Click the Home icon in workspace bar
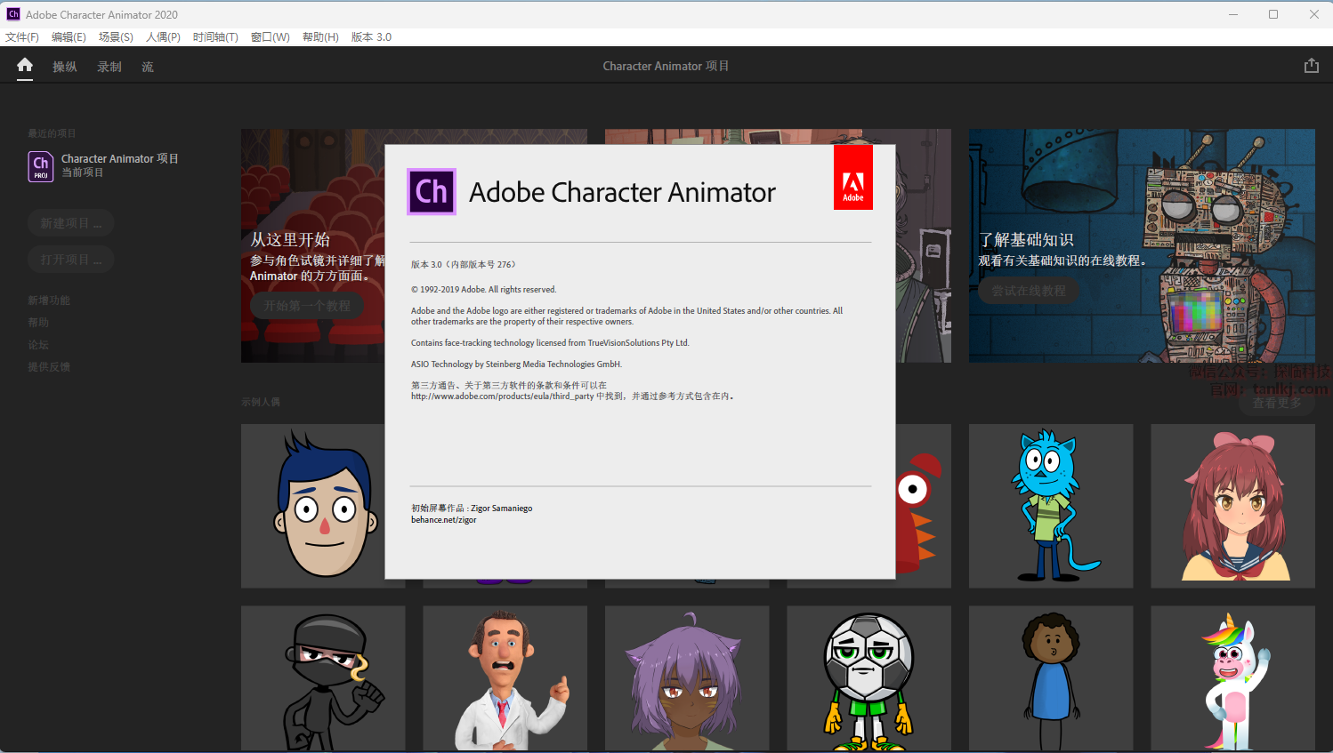This screenshot has width=1333, height=753. tap(25, 66)
